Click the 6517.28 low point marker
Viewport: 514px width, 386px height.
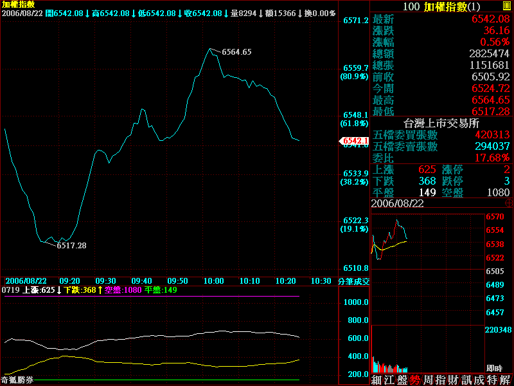[x=71, y=245]
